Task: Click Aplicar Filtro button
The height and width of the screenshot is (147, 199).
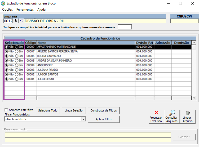Action: (x=104, y=119)
